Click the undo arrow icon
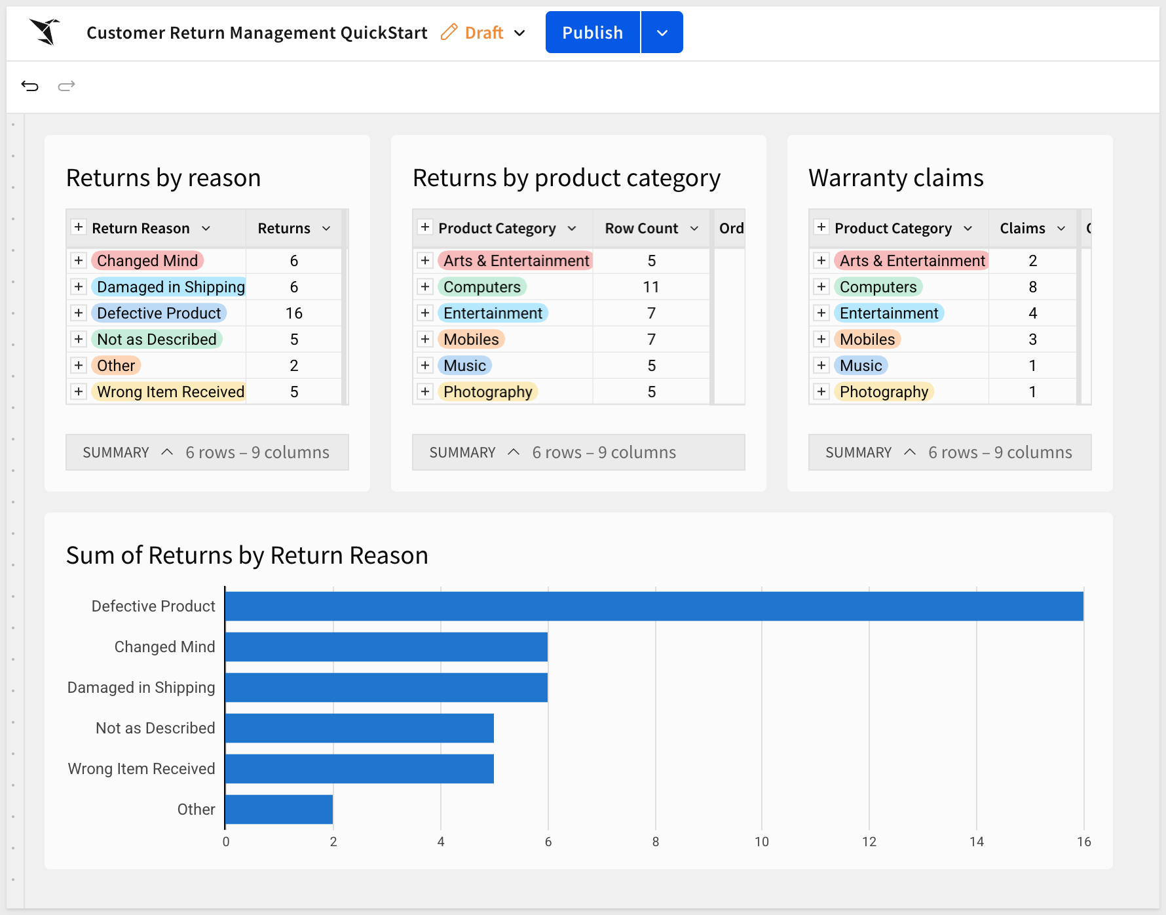The width and height of the screenshot is (1166, 915). pos(30,86)
